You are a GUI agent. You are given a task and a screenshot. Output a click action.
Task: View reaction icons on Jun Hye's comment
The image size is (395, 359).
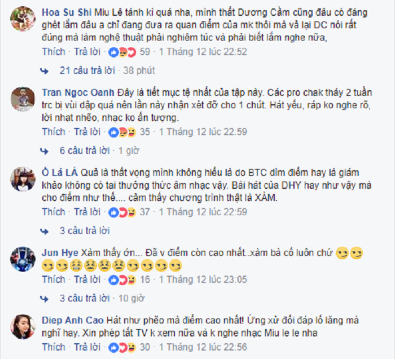click(x=122, y=280)
